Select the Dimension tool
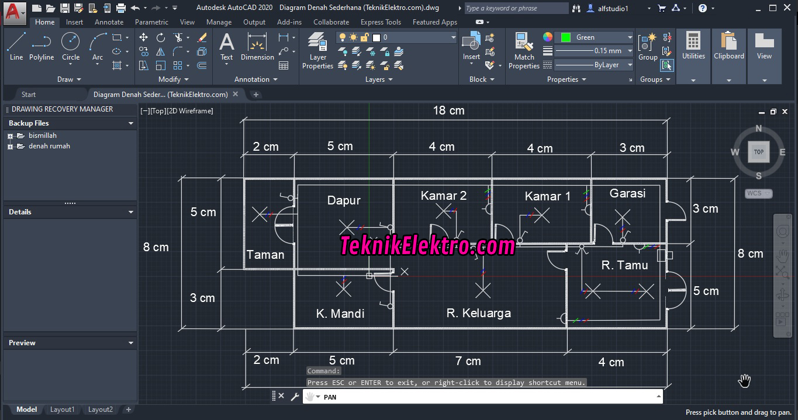 [x=257, y=47]
